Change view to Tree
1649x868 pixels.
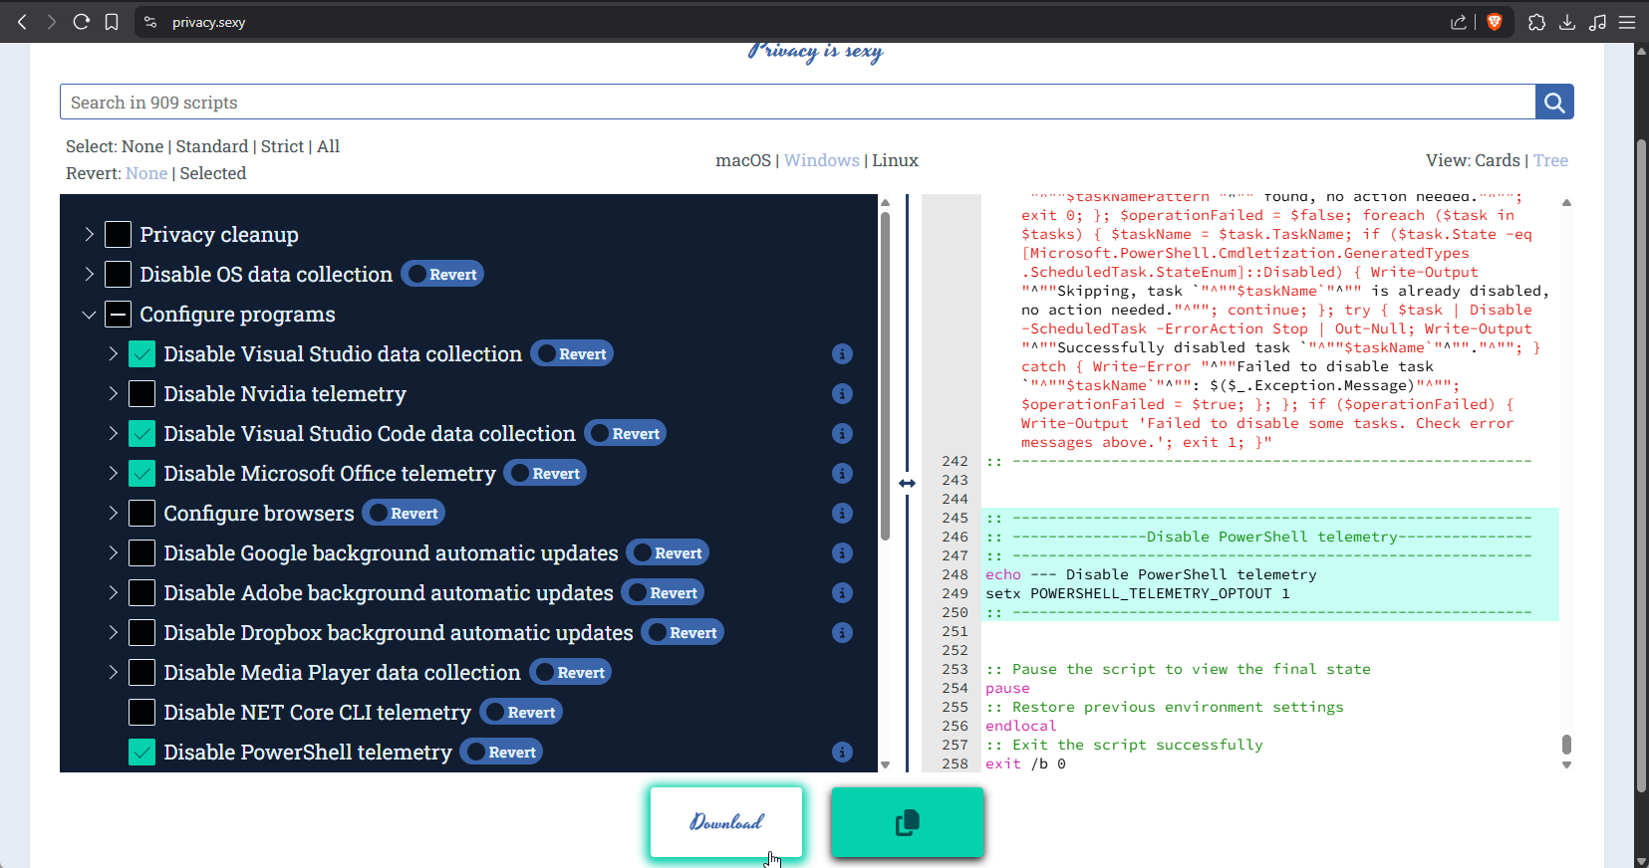pos(1550,160)
